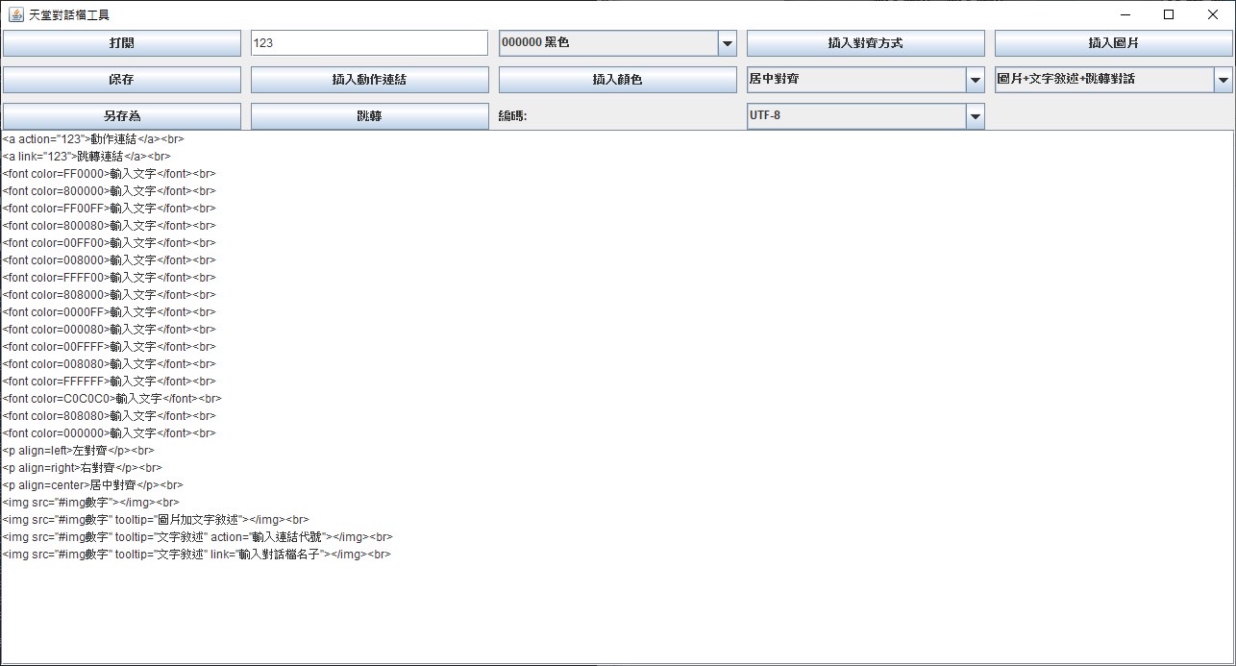Click the 插入對齊方式 button
Image resolution: width=1236 pixels, height=666 pixels.
coord(866,43)
